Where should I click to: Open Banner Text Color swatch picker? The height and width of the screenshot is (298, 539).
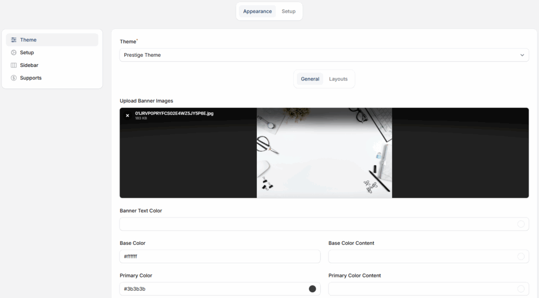(x=521, y=224)
